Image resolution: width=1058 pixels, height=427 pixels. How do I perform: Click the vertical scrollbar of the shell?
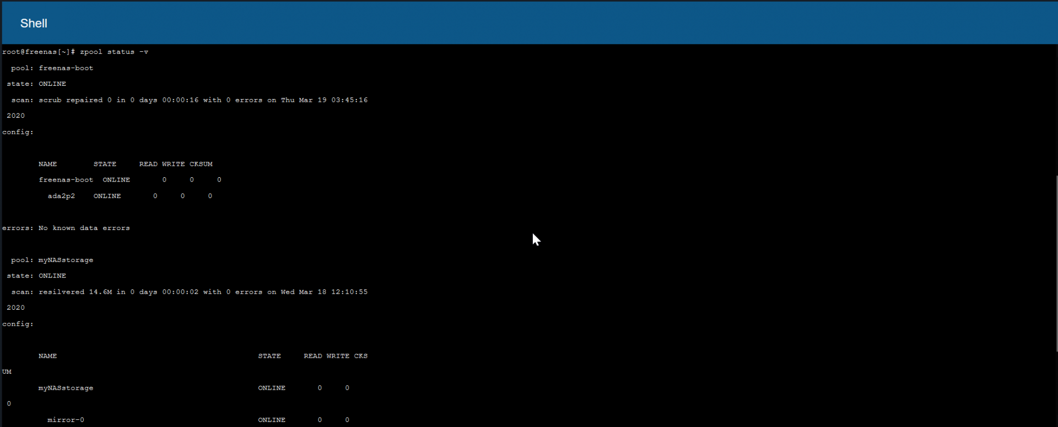(1056, 263)
